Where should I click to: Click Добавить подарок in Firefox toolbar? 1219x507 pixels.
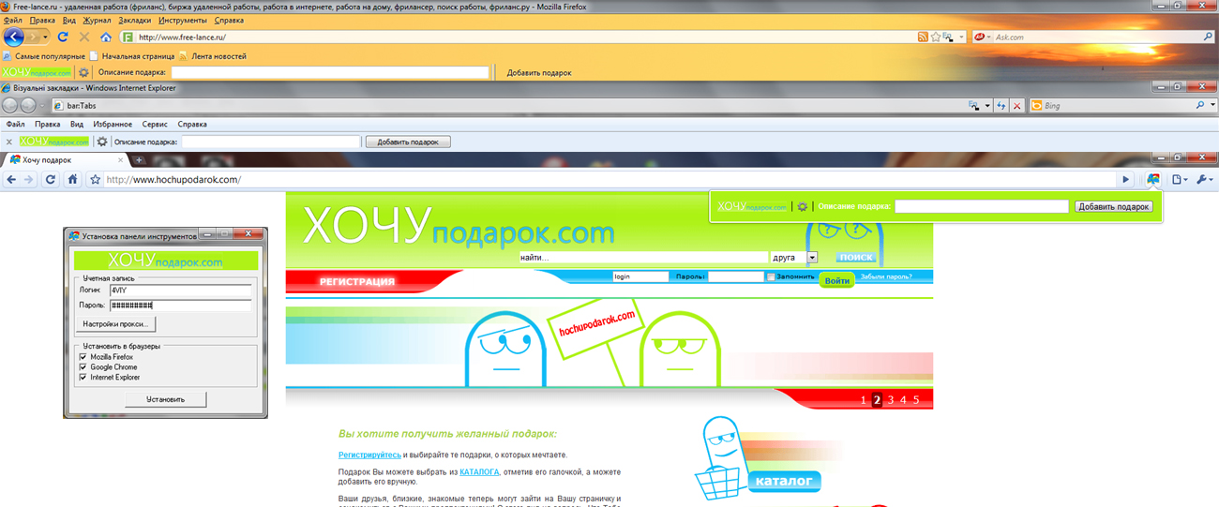539,72
